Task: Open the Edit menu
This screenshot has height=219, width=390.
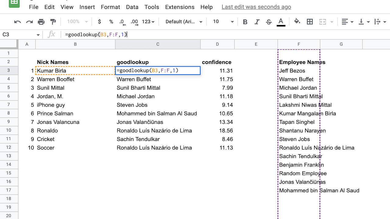Action: 49,7
